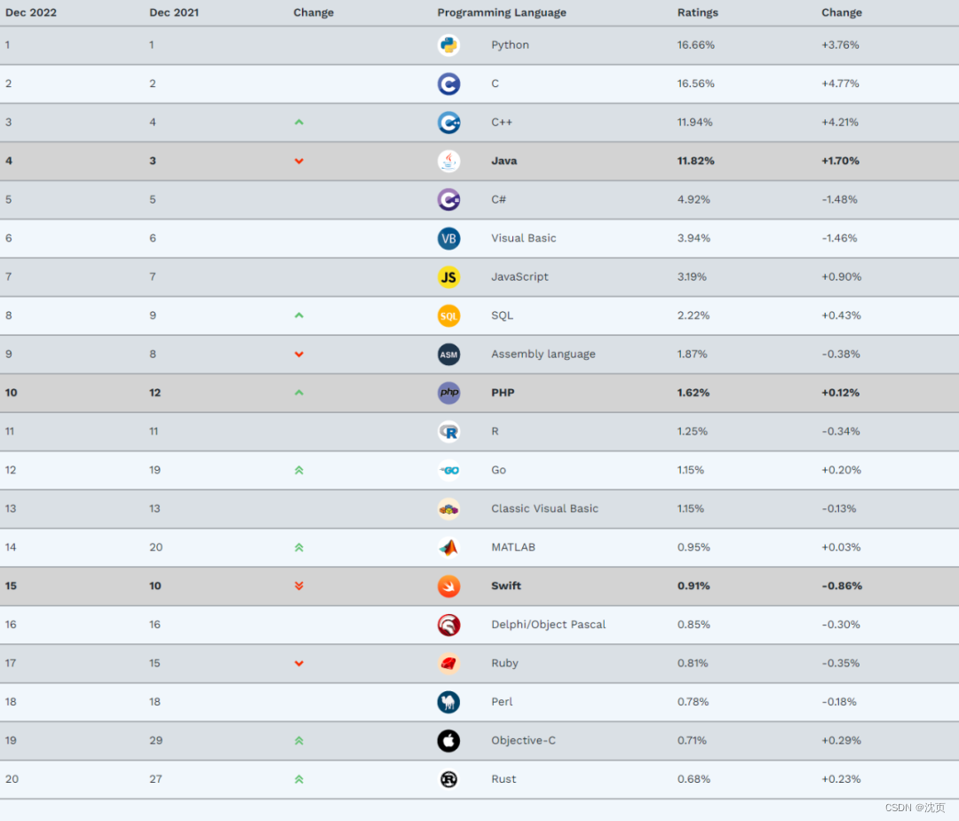Click the Delphi/Object Pascal language name

pos(548,625)
